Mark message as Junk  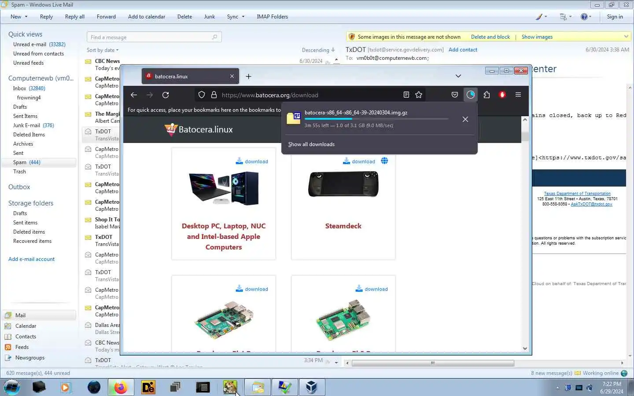pos(210,17)
